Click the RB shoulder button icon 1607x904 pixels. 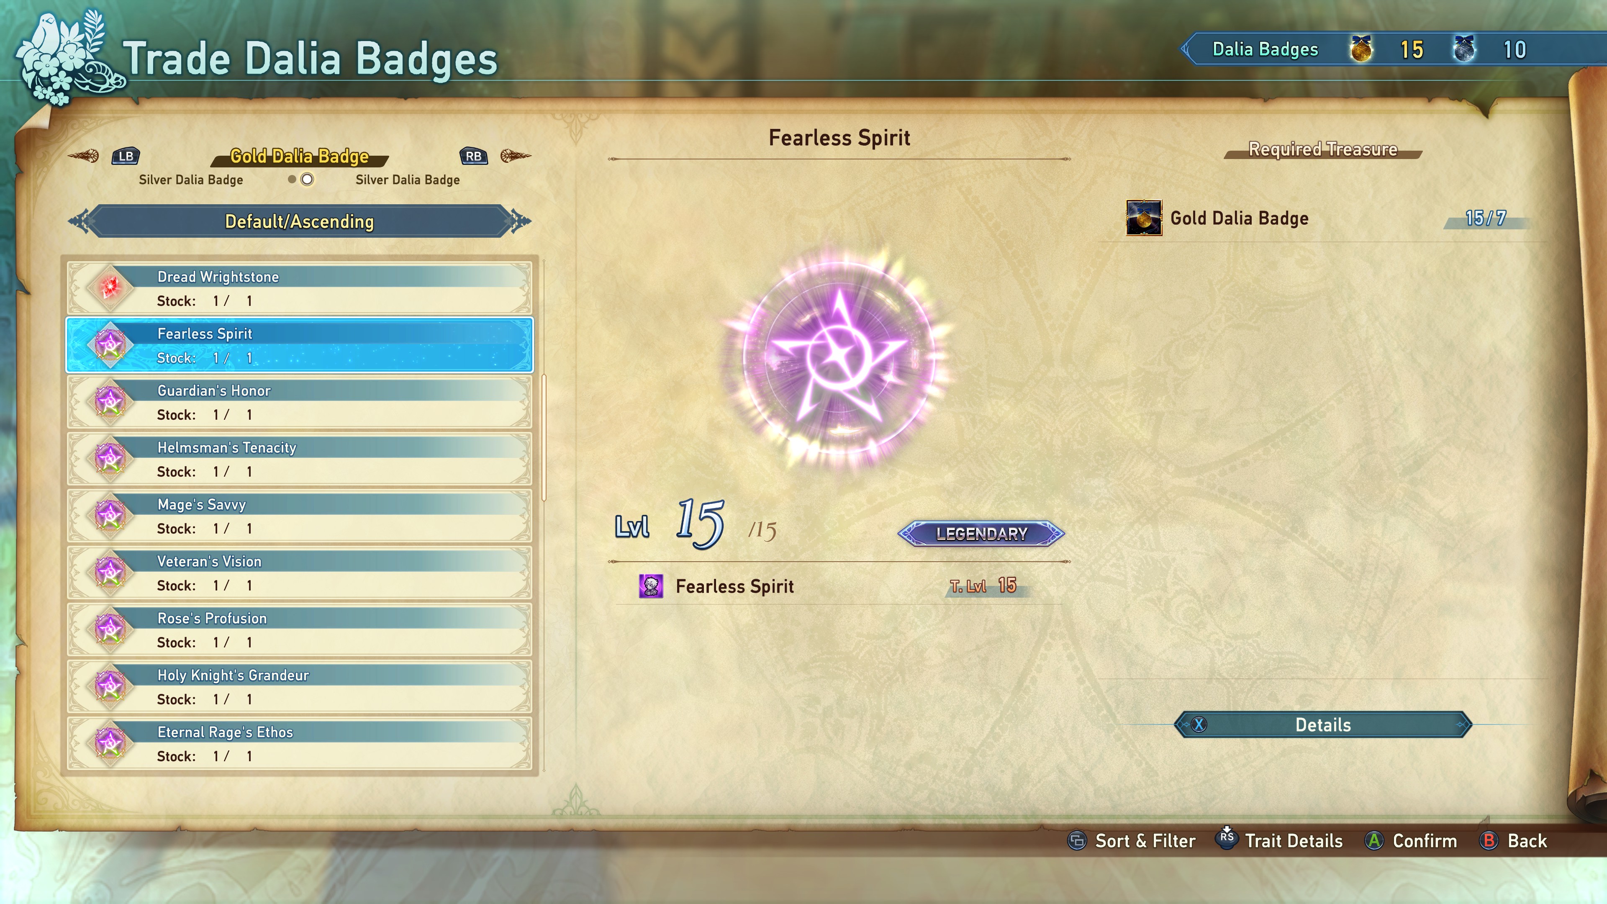[473, 156]
